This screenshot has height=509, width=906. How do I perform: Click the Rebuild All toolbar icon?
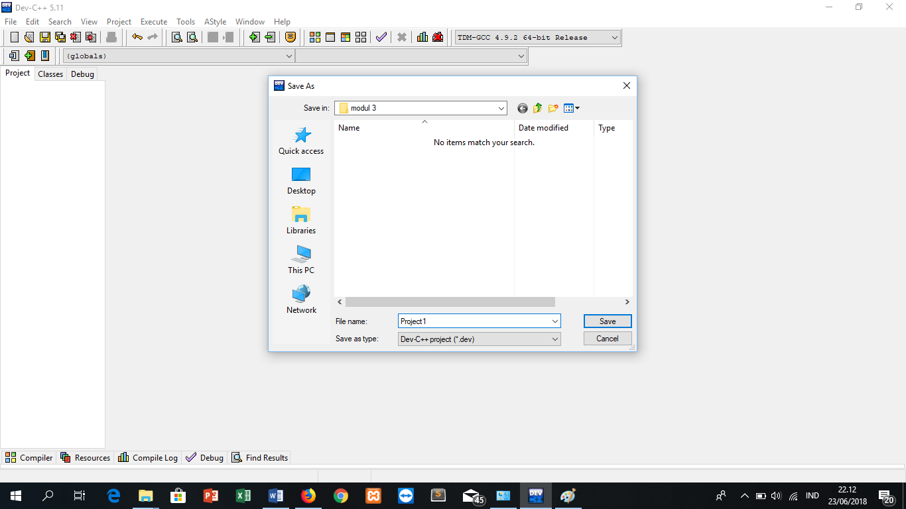pos(361,37)
